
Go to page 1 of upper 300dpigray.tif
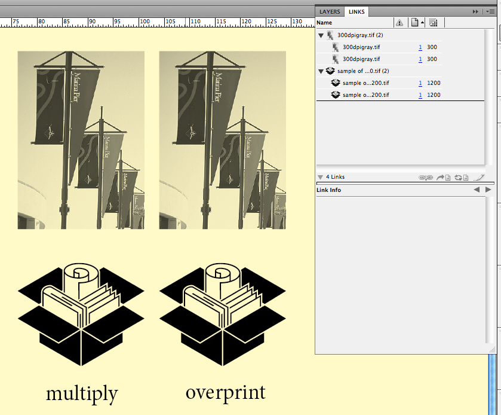420,47
